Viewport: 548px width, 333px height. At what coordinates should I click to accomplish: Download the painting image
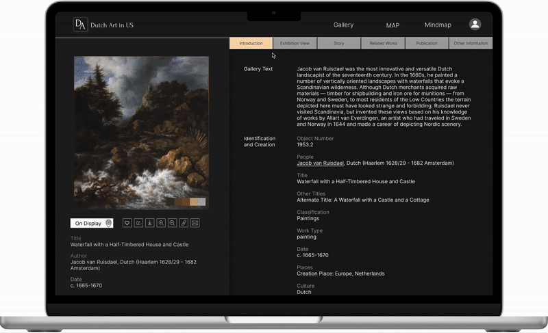coord(149,223)
